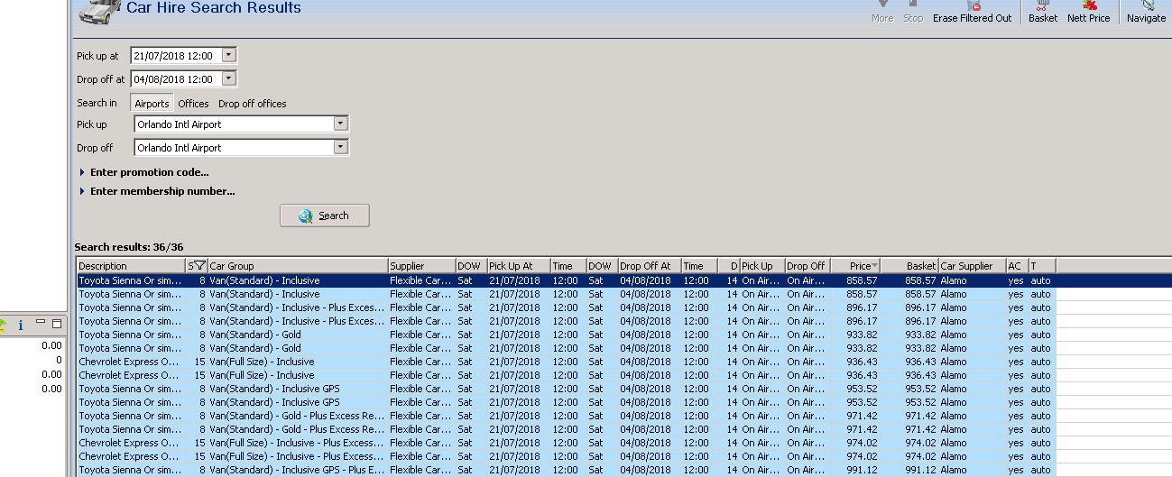Sort by Supplier column header
The height and width of the screenshot is (477, 1172).
(x=421, y=266)
